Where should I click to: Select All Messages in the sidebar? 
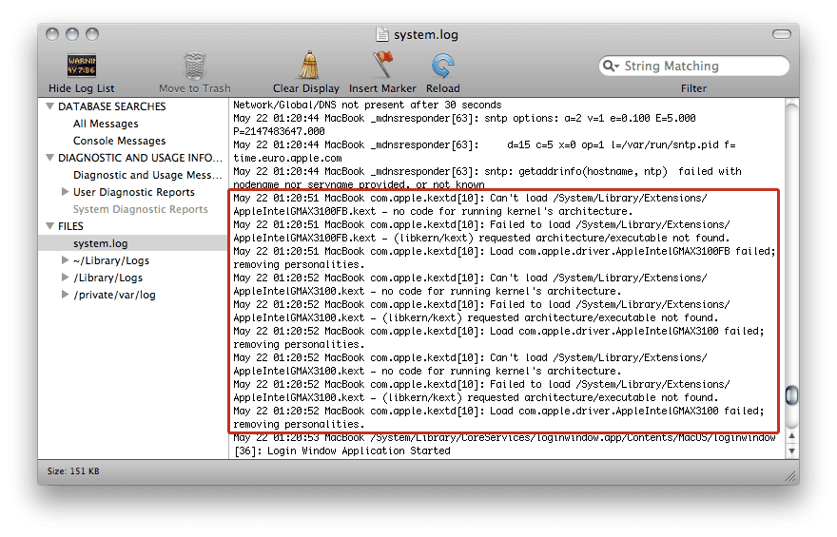106,124
